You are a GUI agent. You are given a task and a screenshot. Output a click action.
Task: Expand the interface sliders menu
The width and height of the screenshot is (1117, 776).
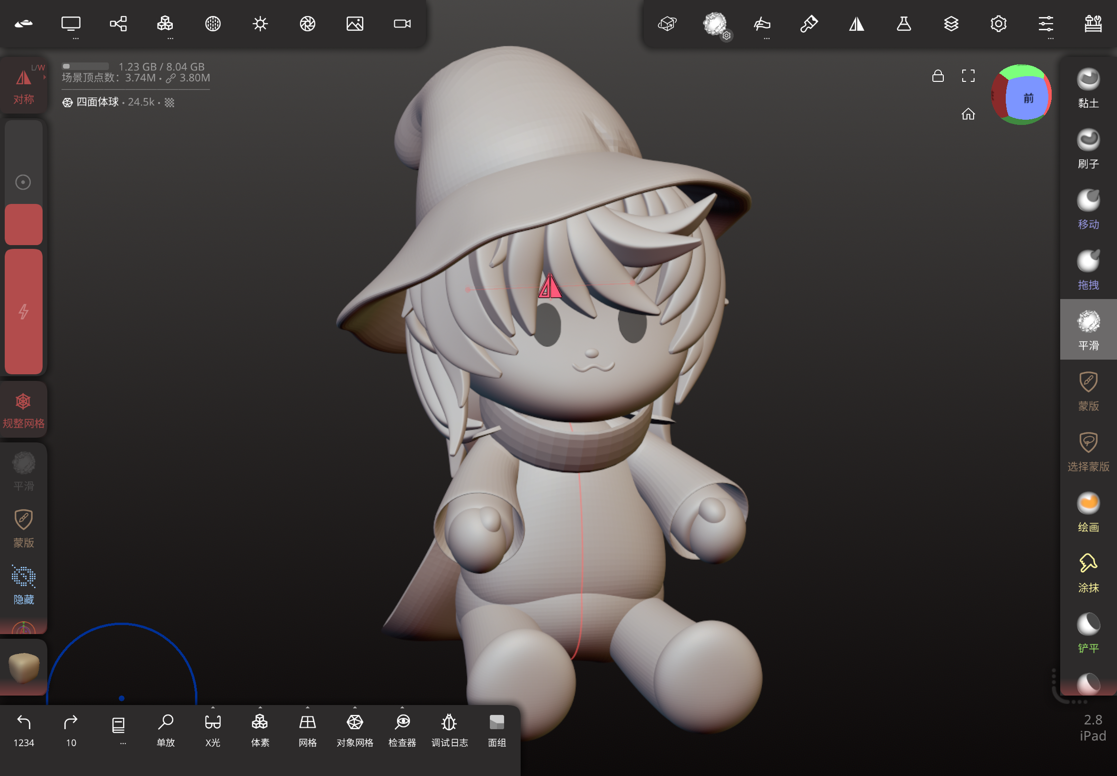(1046, 25)
